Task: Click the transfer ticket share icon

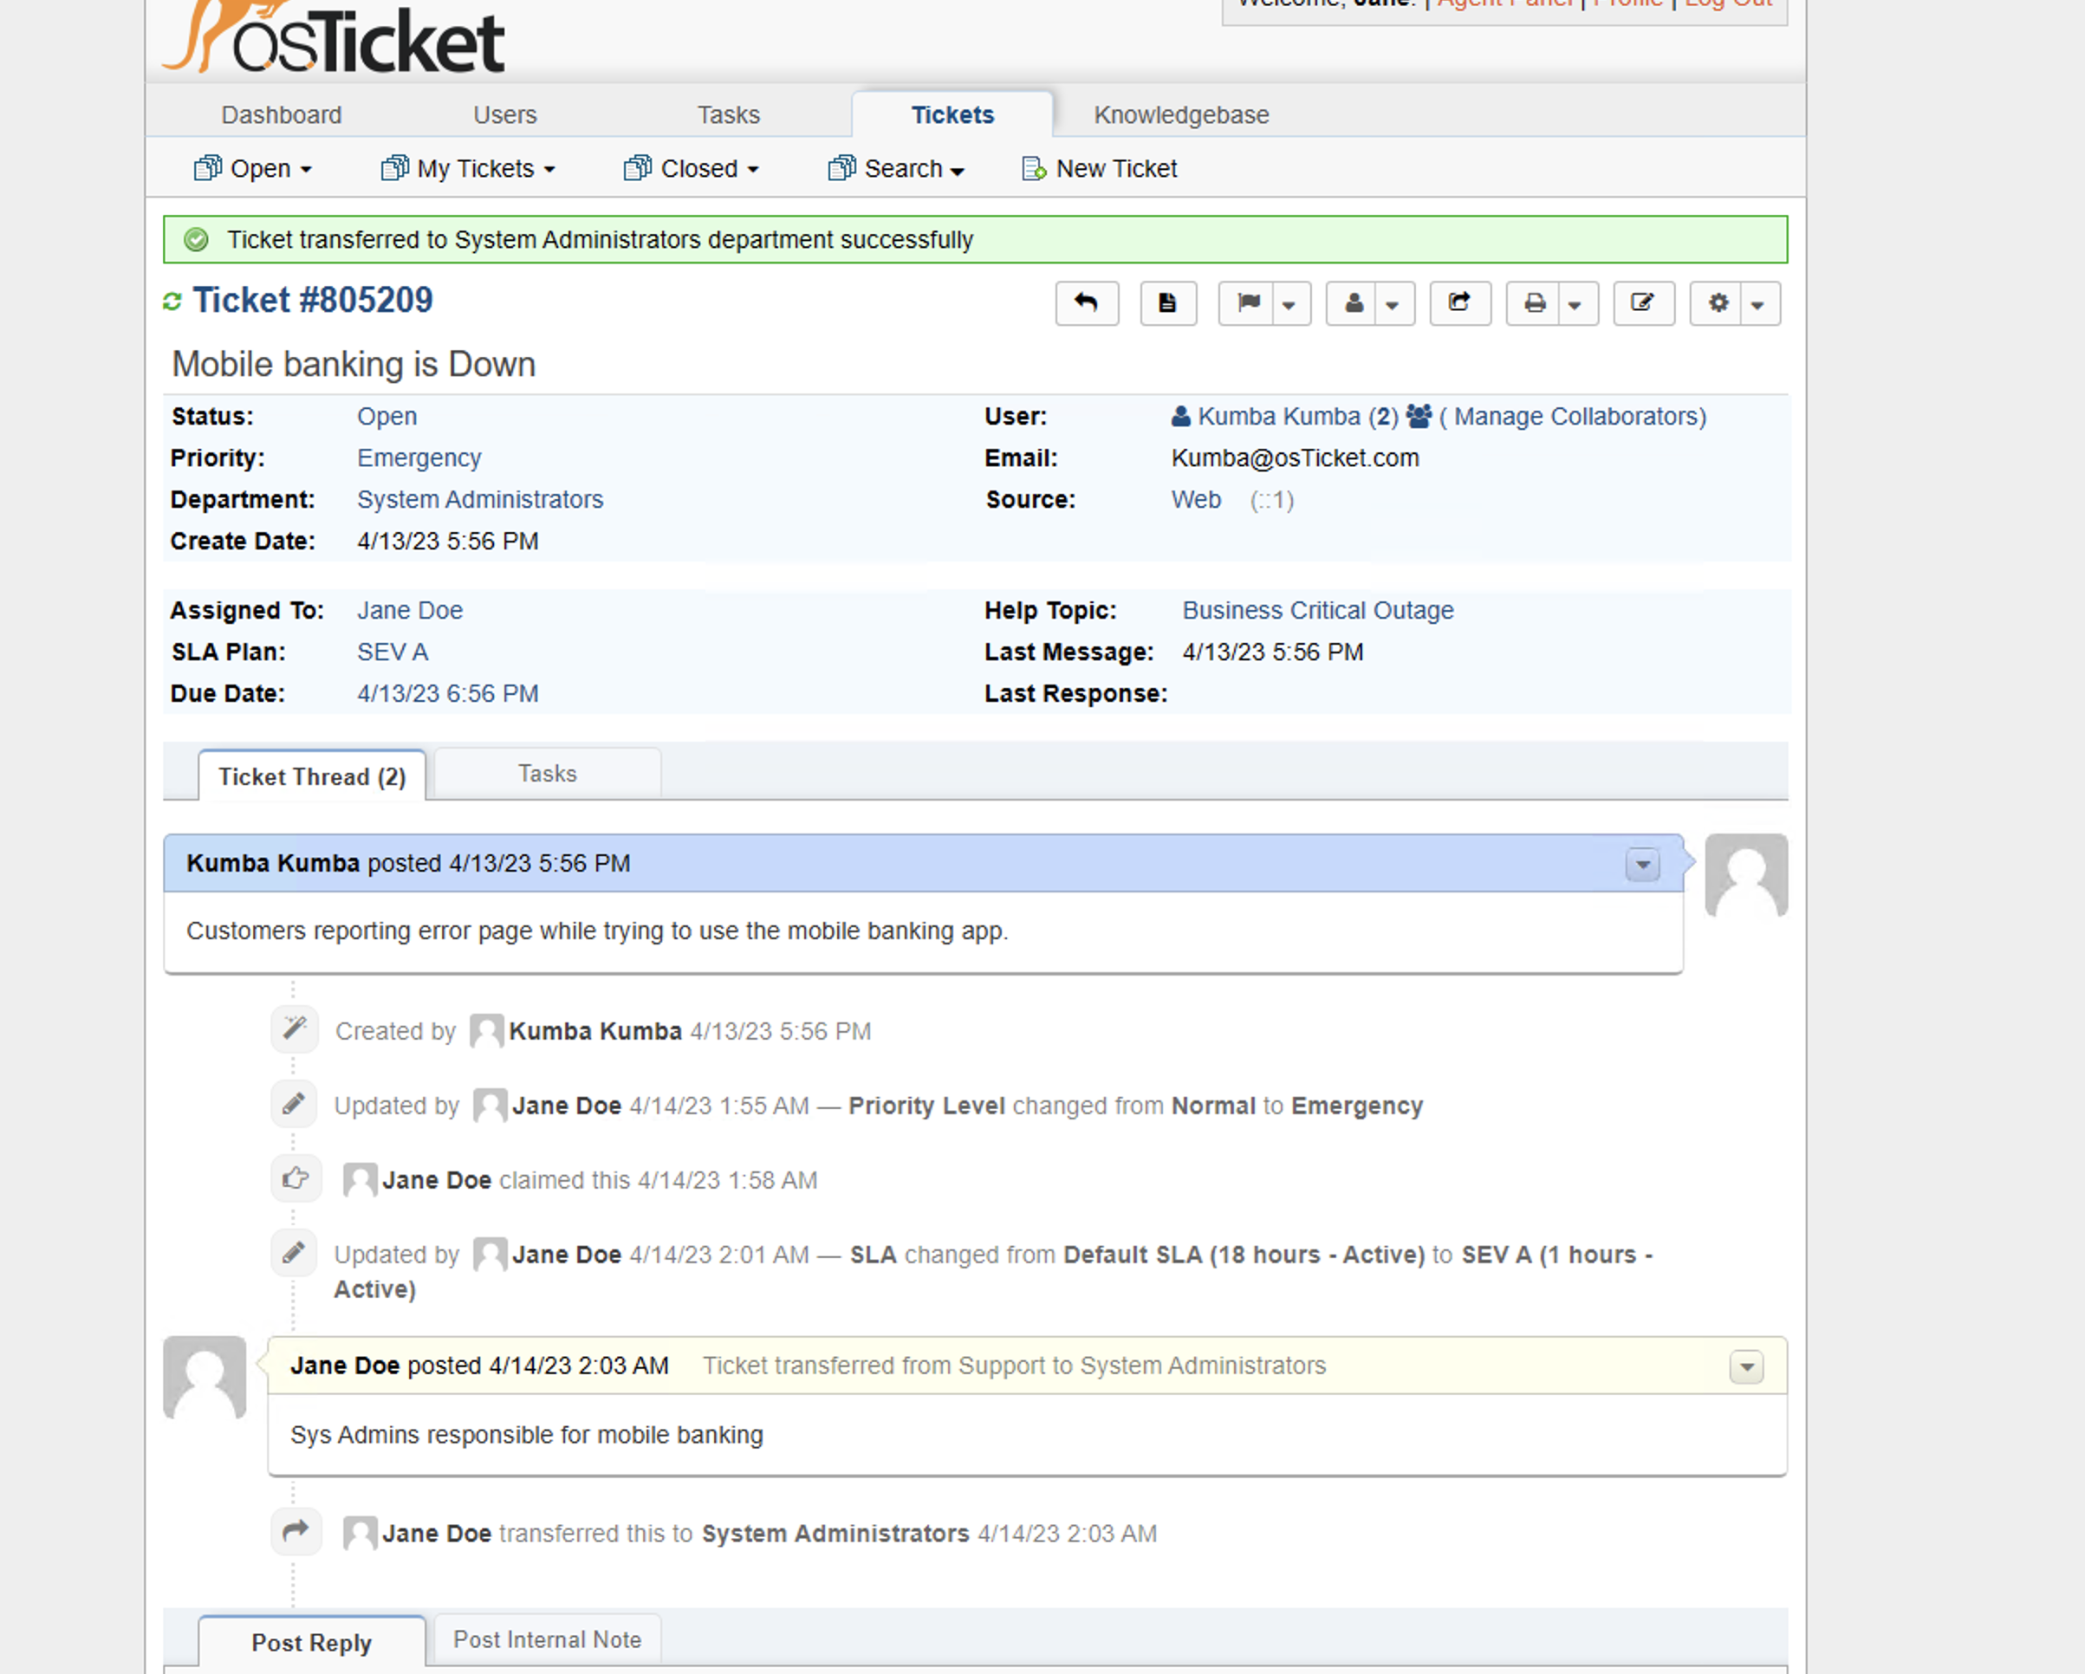Action: [1459, 303]
